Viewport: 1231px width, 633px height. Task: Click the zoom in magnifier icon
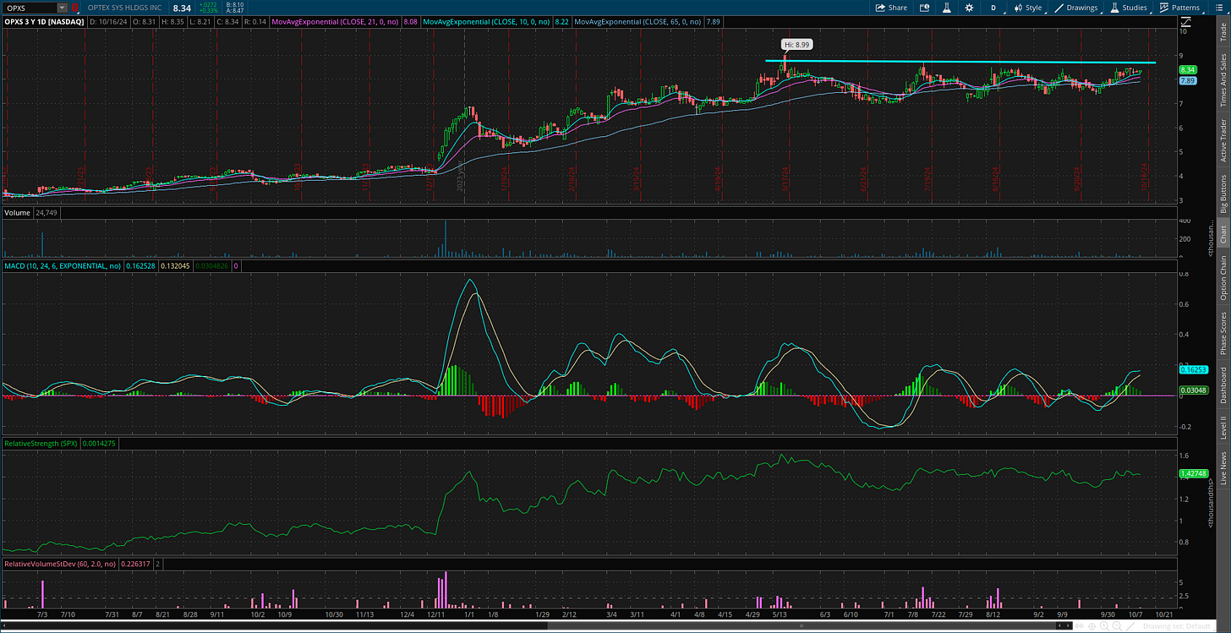(x=1104, y=626)
